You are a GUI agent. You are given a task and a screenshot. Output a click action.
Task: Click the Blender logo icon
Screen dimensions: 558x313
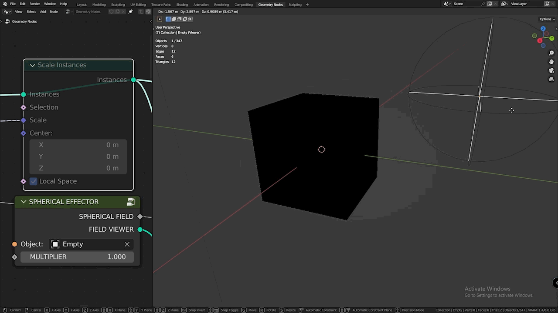[5, 4]
